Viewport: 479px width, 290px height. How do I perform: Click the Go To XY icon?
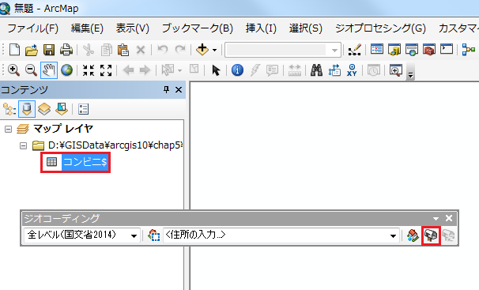tap(352, 70)
